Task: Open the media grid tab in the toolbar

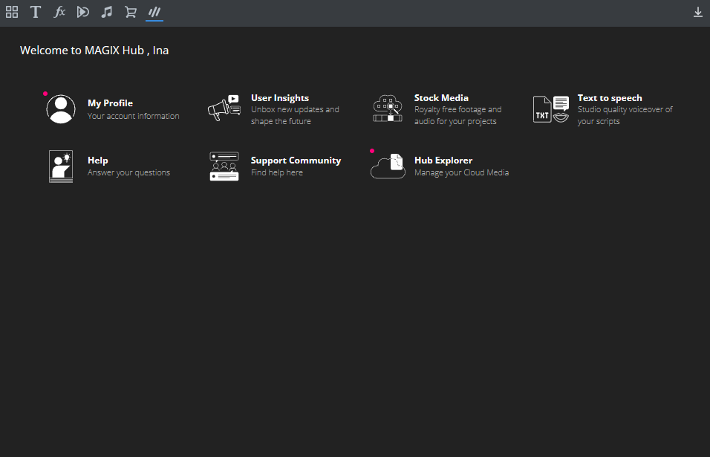Action: click(12, 12)
